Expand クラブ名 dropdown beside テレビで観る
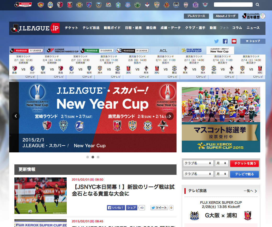 coord(198,174)
